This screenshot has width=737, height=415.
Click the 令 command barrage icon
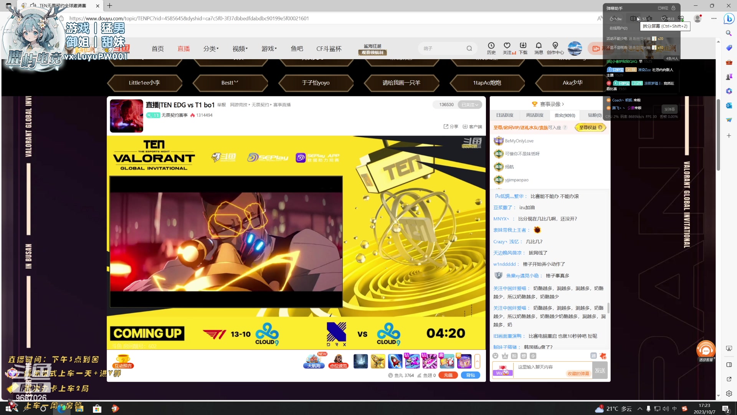(533, 356)
